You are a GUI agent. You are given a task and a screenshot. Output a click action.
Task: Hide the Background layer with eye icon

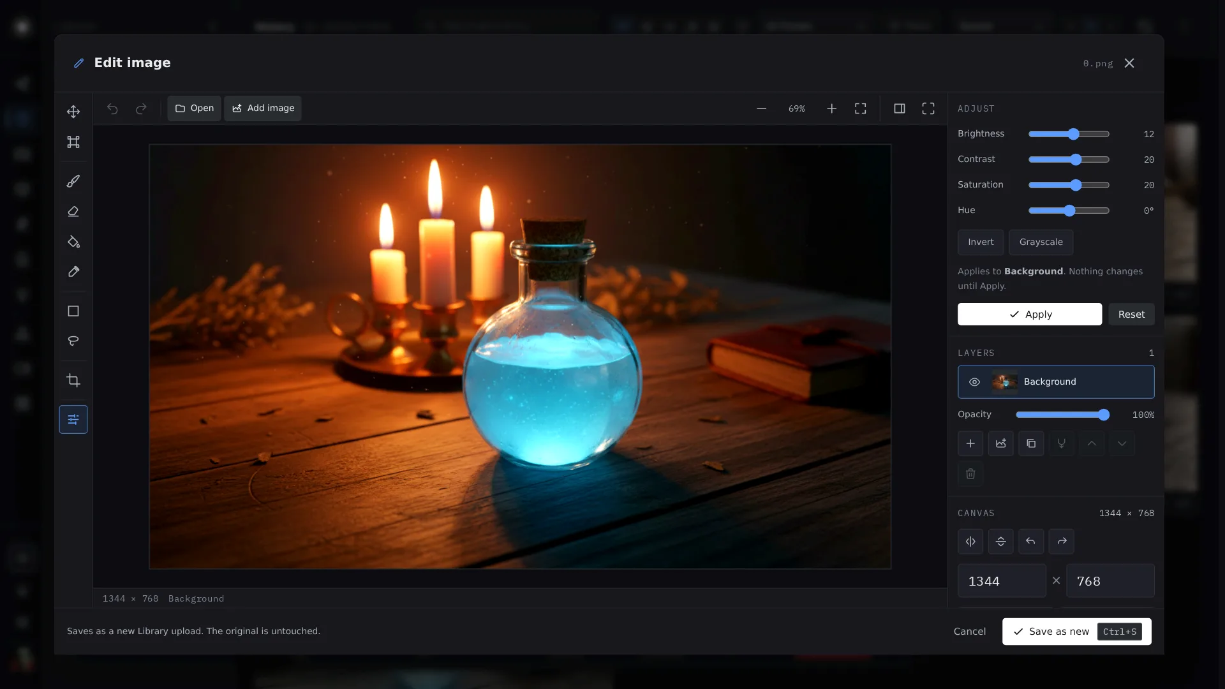974,382
